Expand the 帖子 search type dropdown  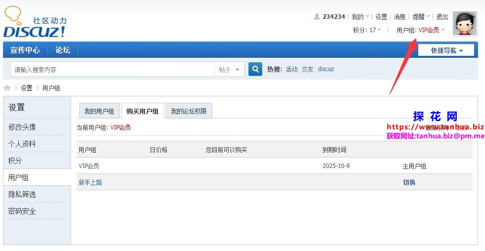[x=229, y=70]
